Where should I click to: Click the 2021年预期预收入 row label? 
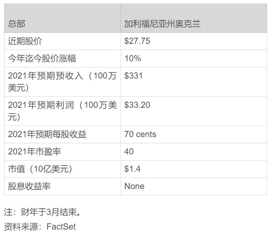(62, 81)
